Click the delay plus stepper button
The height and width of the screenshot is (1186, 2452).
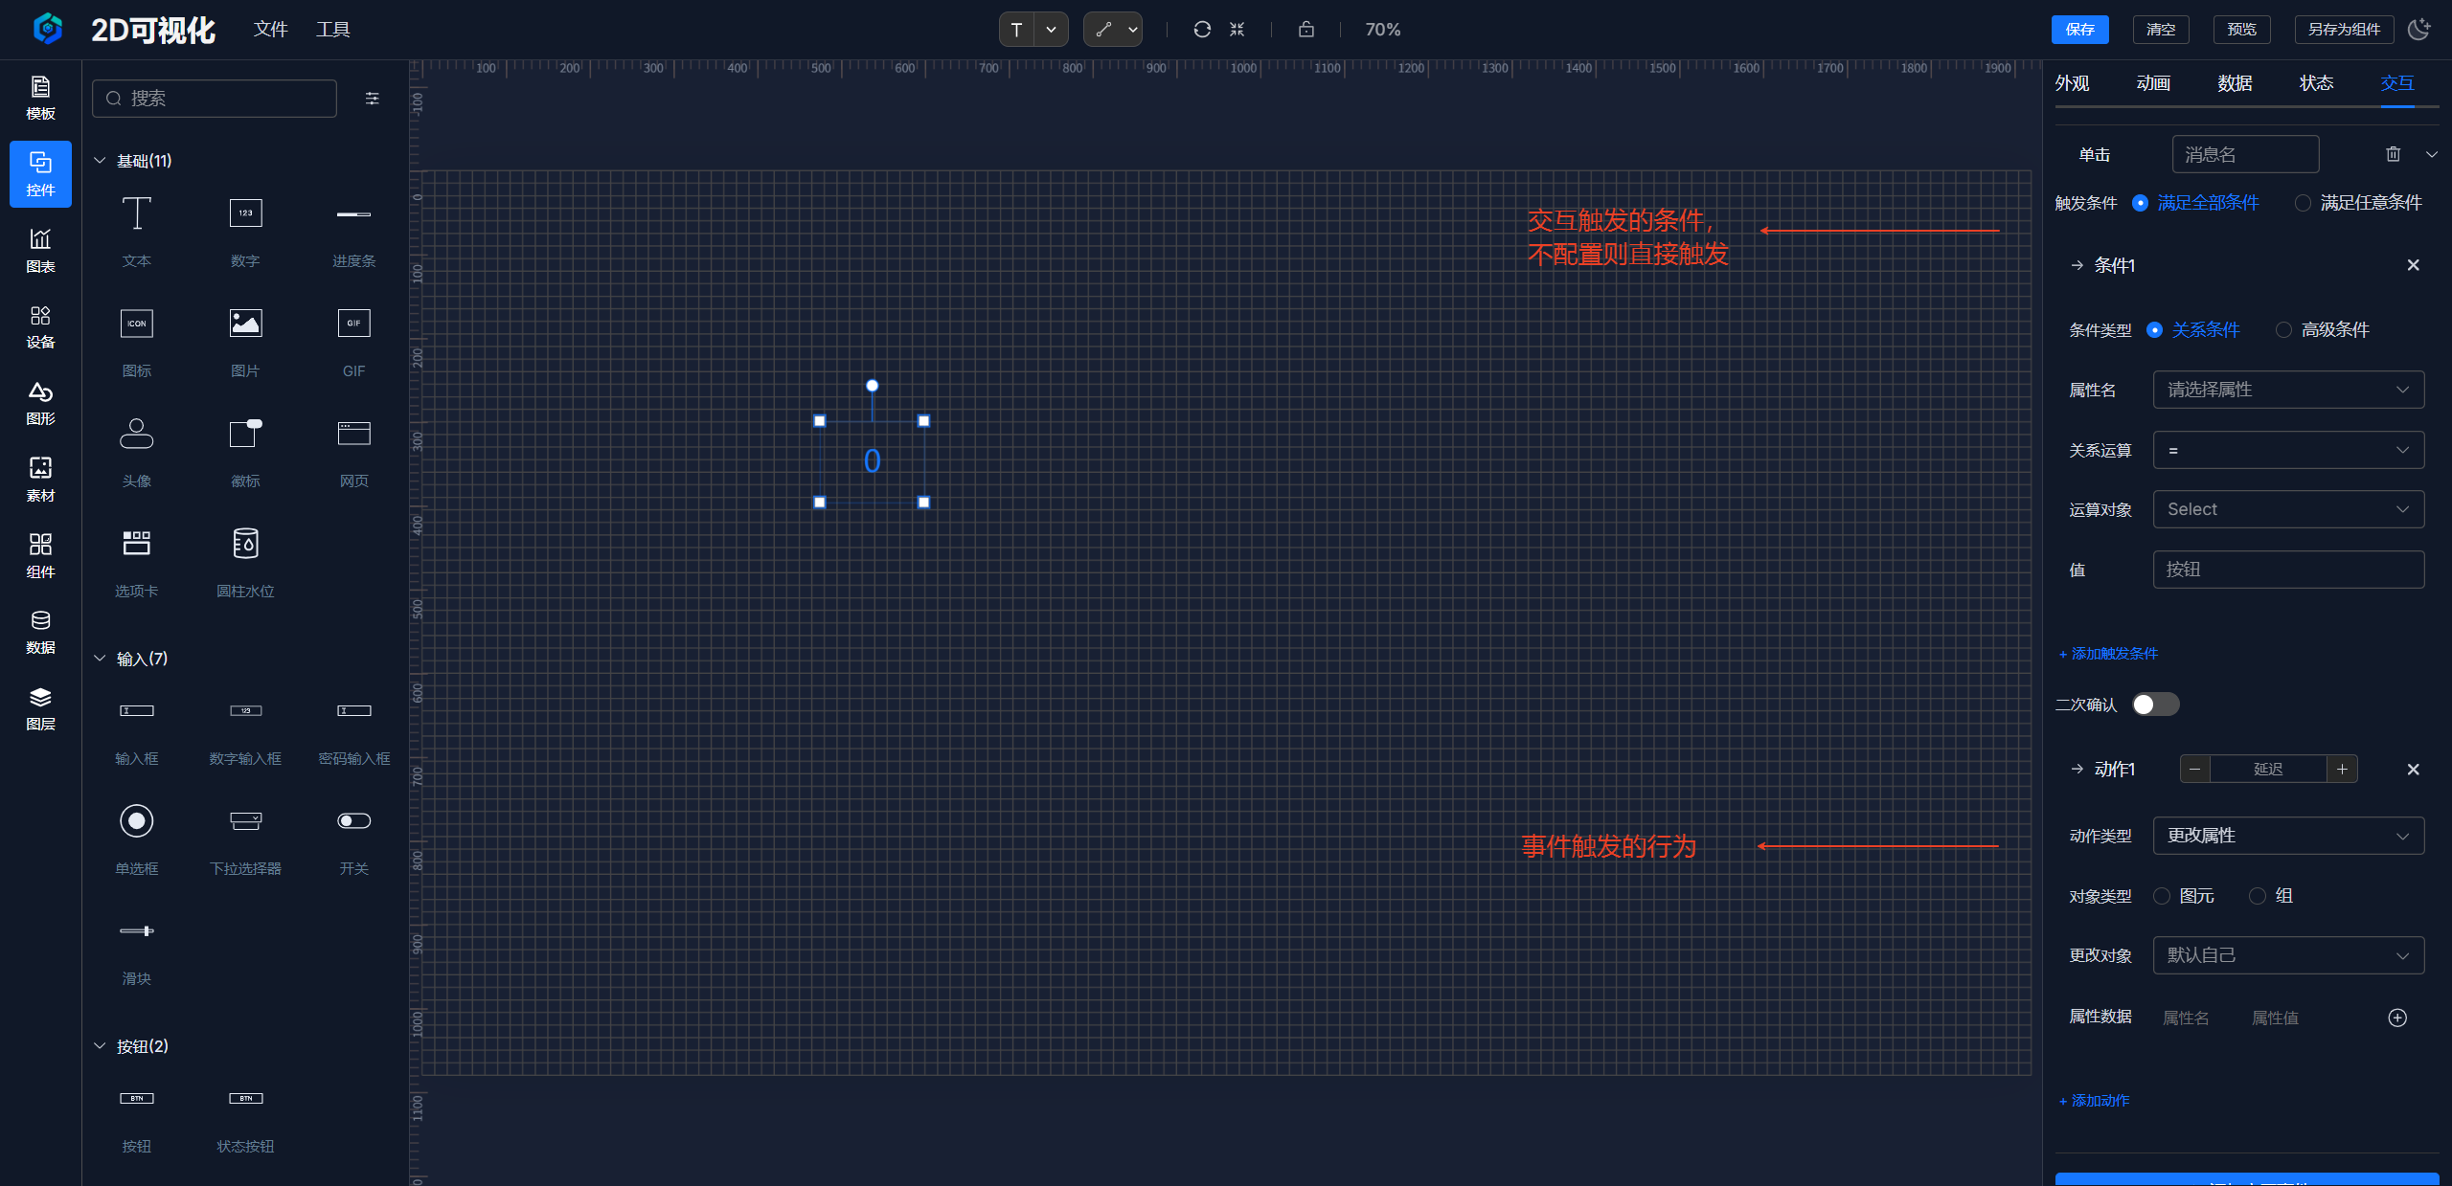tap(2342, 769)
